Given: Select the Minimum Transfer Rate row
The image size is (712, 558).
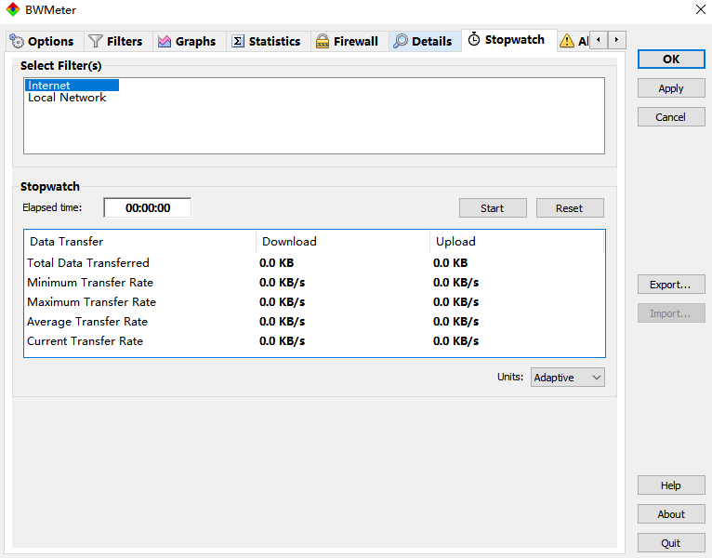Looking at the screenshot, I should pyautogui.click(x=314, y=282).
